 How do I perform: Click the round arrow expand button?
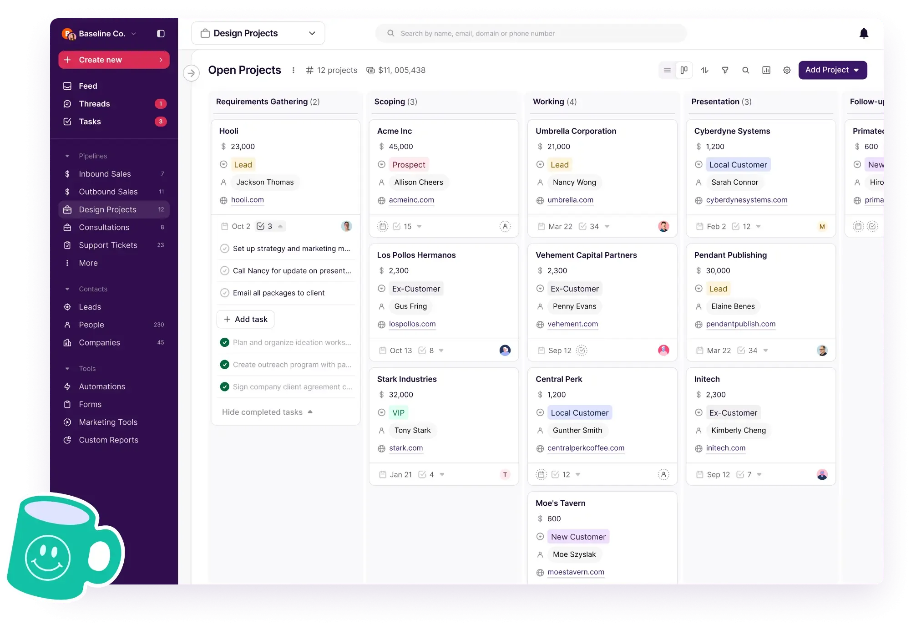(x=192, y=73)
